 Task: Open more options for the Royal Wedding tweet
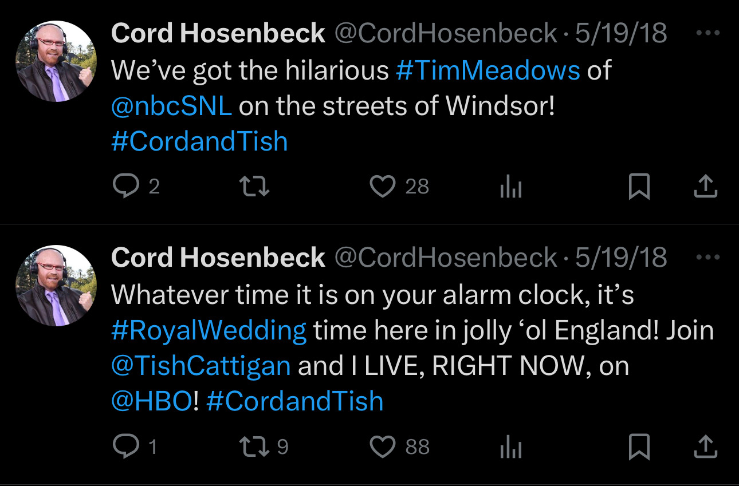[707, 258]
